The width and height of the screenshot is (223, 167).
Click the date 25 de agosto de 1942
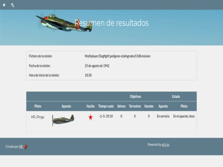(x=97, y=66)
